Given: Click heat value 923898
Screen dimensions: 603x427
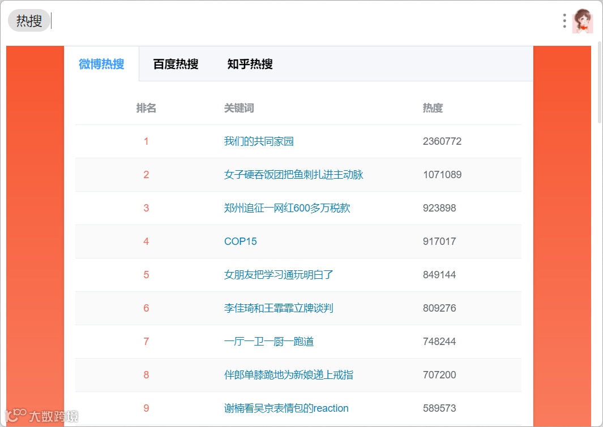Looking at the screenshot, I should pyautogui.click(x=439, y=208).
